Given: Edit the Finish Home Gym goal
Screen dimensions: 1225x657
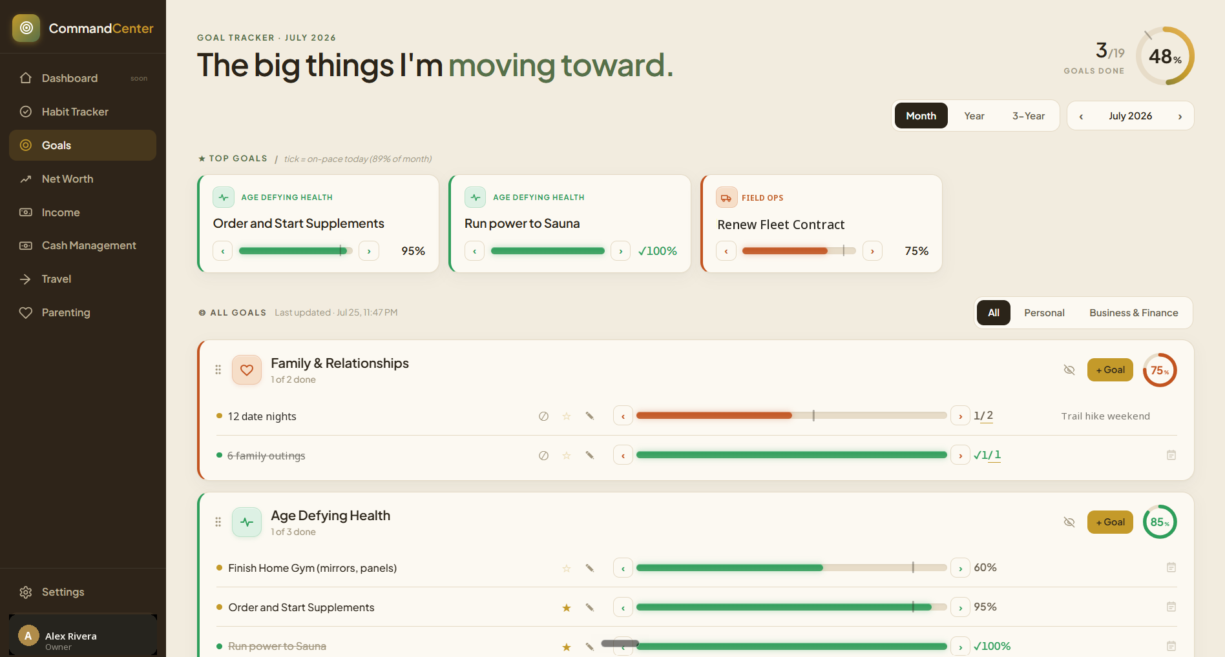Looking at the screenshot, I should (x=590, y=569).
